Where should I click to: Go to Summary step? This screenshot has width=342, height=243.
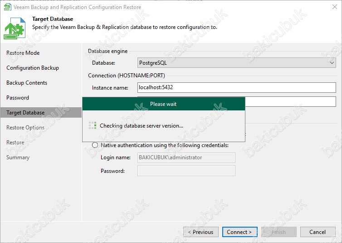pos(18,157)
